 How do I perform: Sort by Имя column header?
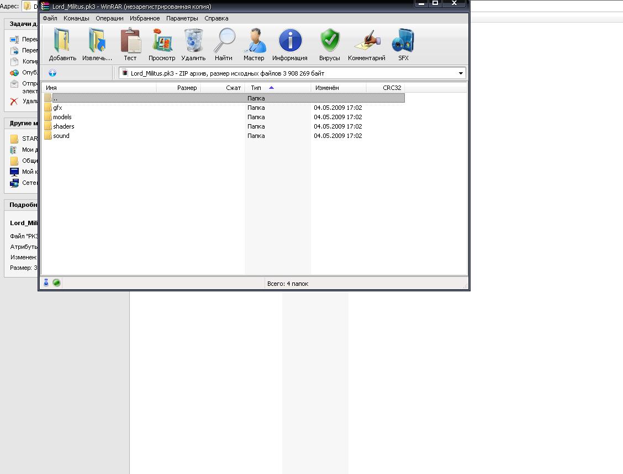coord(99,88)
